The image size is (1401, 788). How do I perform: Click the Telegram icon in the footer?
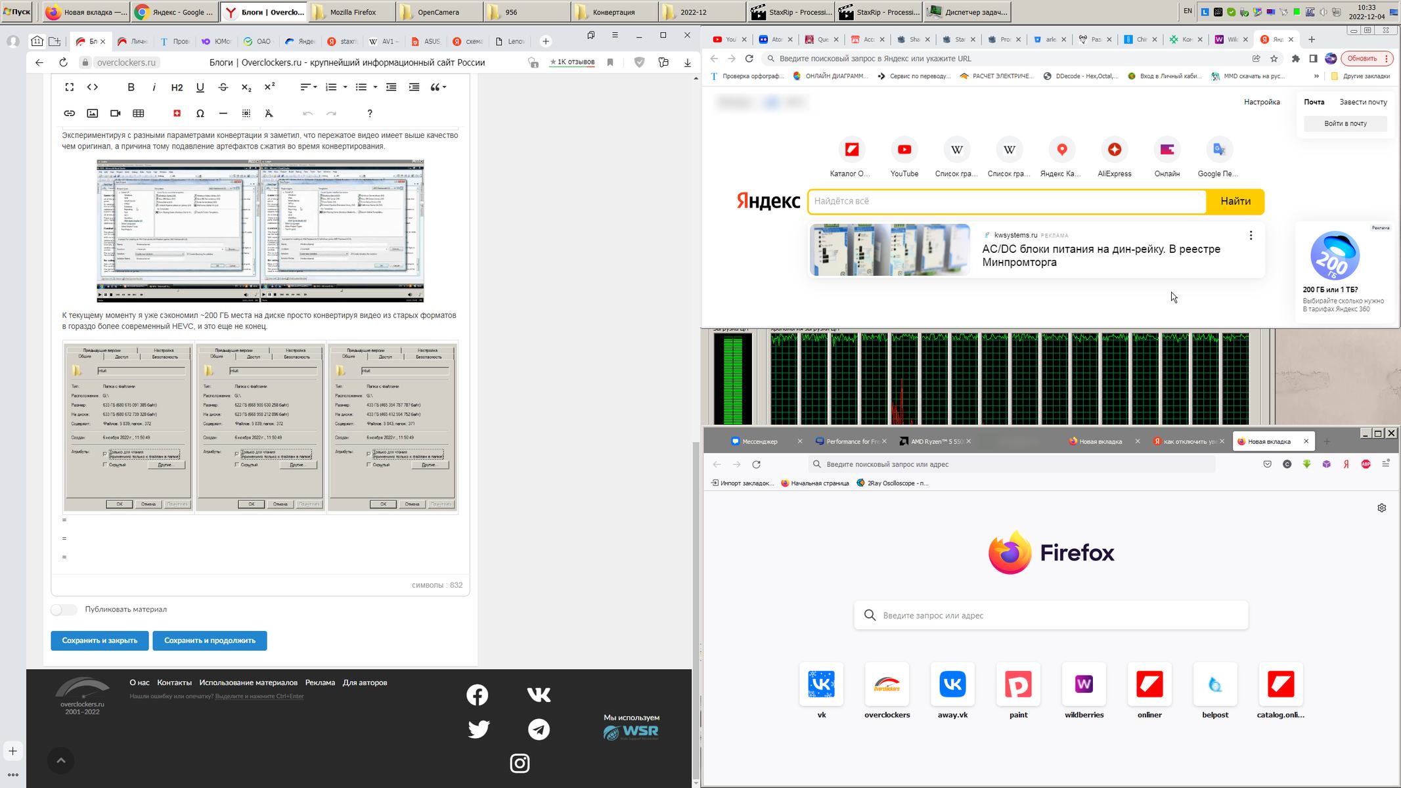coord(539,730)
